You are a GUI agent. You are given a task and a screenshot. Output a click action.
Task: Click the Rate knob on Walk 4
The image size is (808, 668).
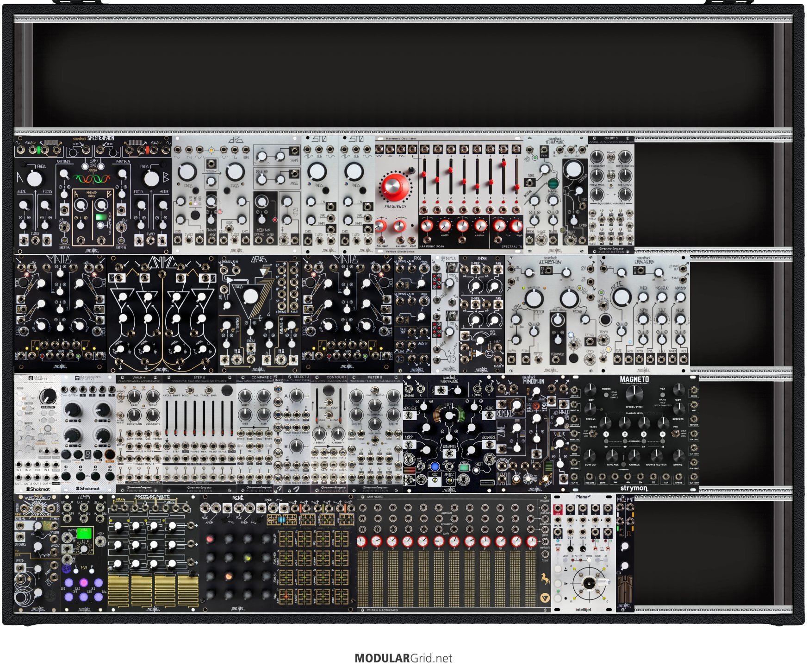(134, 397)
